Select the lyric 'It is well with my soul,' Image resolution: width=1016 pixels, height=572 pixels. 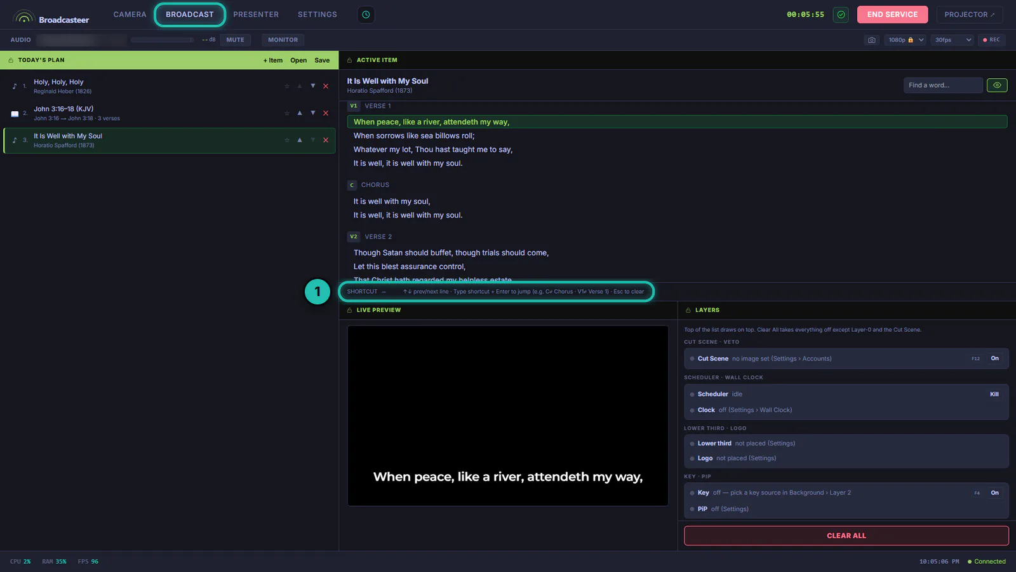[392, 201]
